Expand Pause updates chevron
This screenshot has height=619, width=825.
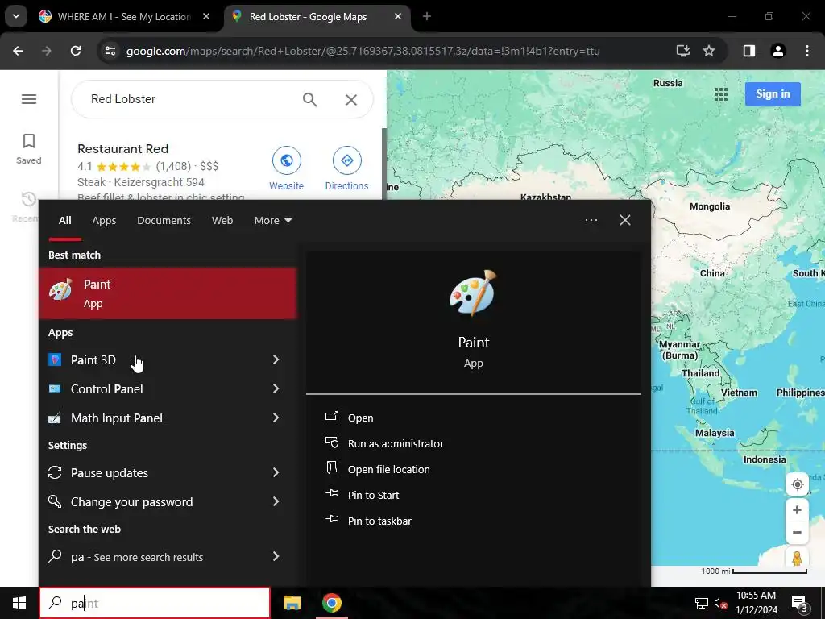coord(276,472)
